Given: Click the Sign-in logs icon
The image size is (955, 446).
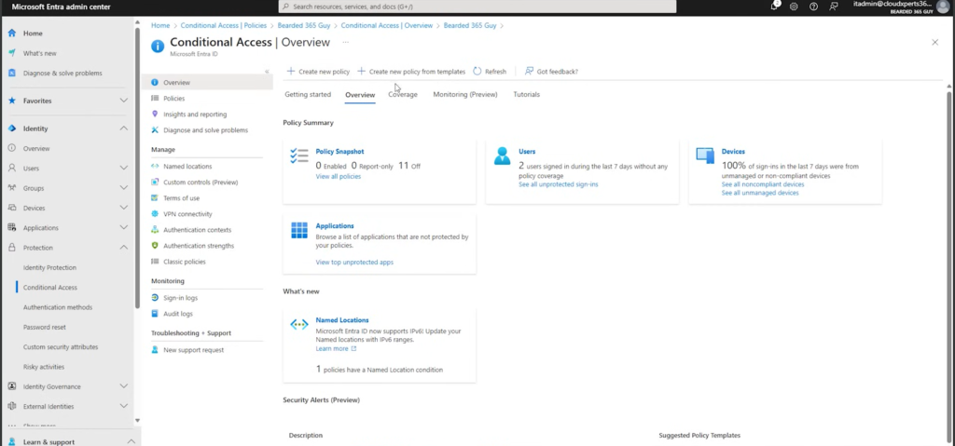Looking at the screenshot, I should [x=155, y=298].
